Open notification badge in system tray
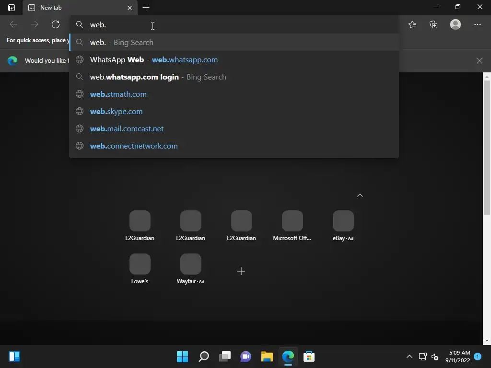This screenshot has height=368, width=491. click(478, 356)
